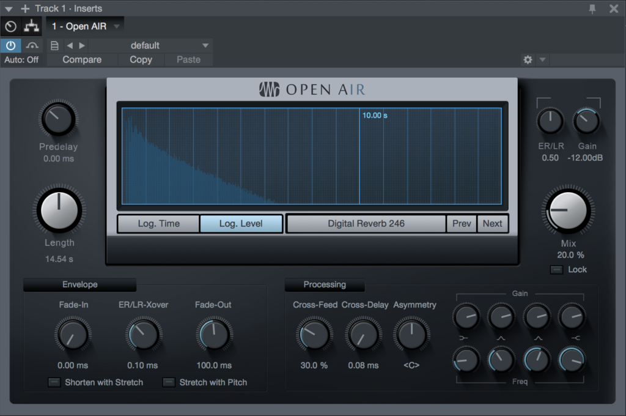Image resolution: width=626 pixels, height=416 pixels.
Task: Click the first peak EQ frequency knob
Action: (x=501, y=360)
